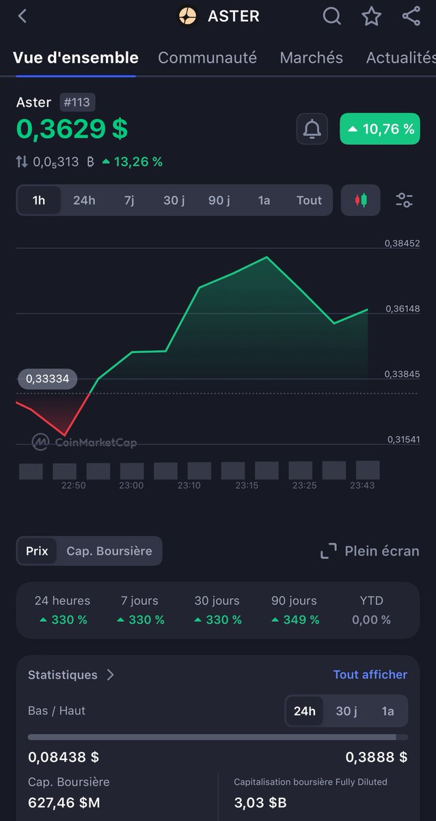Tap the 90 jours 349 % stat
Screen dimensions: 436x821
(295, 610)
